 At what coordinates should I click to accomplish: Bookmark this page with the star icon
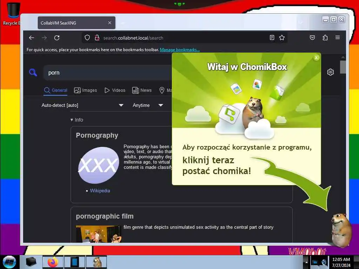(282, 37)
